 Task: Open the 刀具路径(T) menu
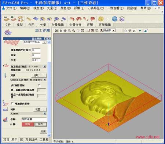[96, 8]
